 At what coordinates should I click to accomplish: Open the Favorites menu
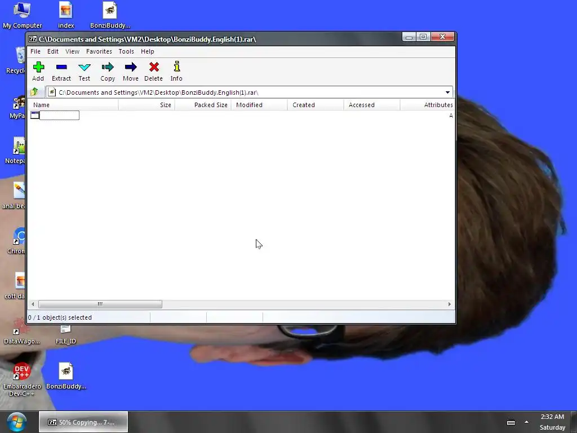point(99,51)
